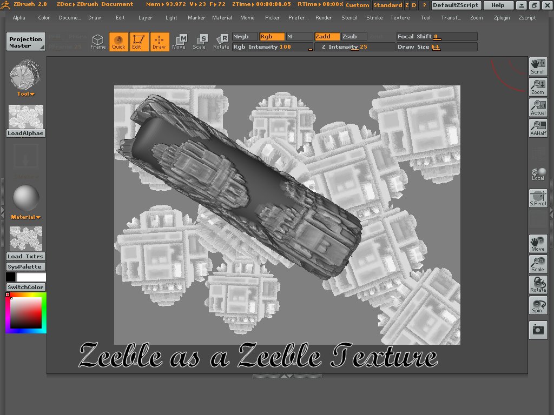Open the Zplugin menu

point(502,18)
